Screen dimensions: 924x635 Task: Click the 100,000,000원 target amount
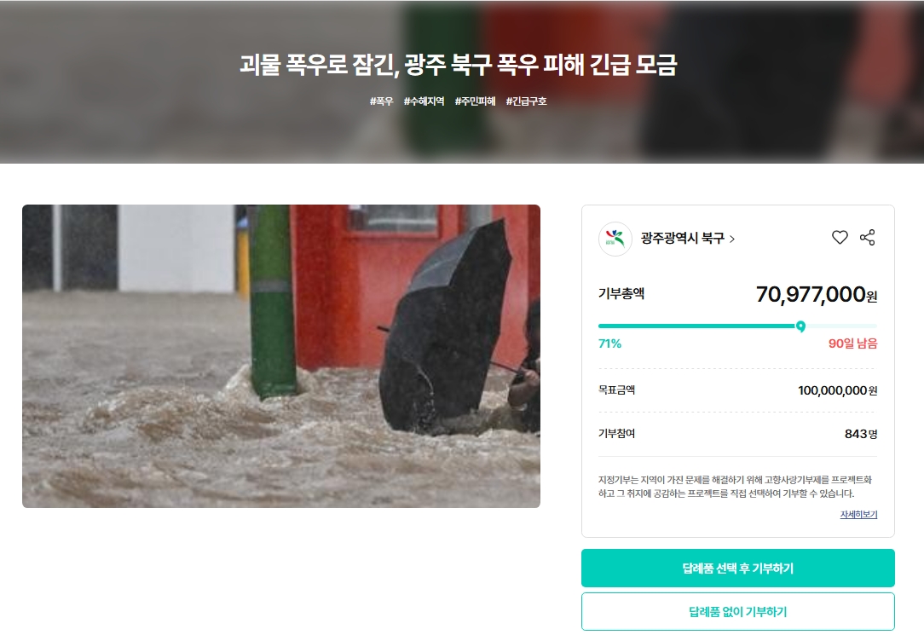click(x=837, y=390)
